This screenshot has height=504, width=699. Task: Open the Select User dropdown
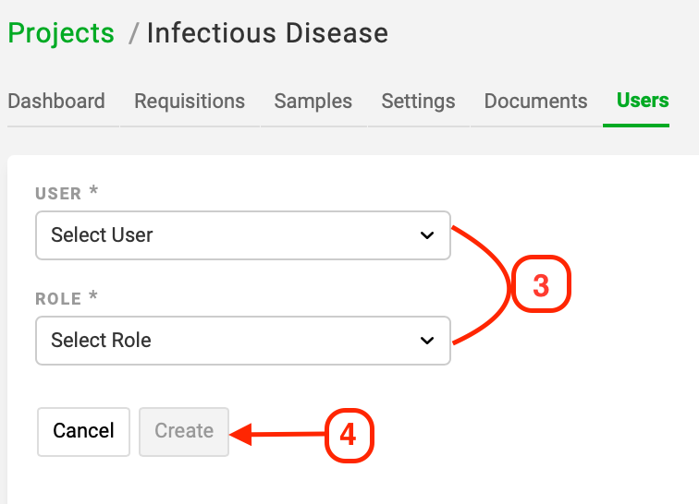coord(243,235)
